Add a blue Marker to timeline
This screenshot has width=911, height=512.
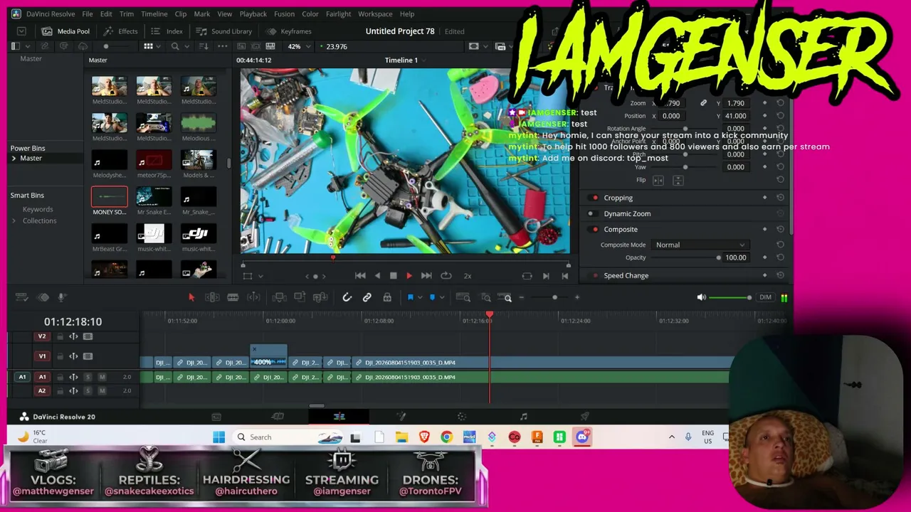tap(432, 297)
